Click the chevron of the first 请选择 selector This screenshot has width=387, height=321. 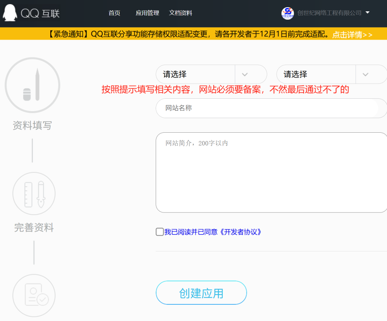point(245,74)
